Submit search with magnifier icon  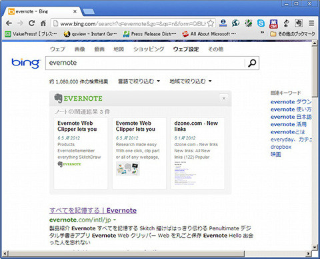click(x=252, y=63)
